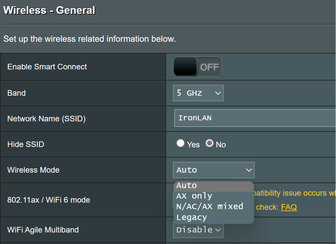Click the 802.11ax / WiFi 6 mode label

point(48,200)
